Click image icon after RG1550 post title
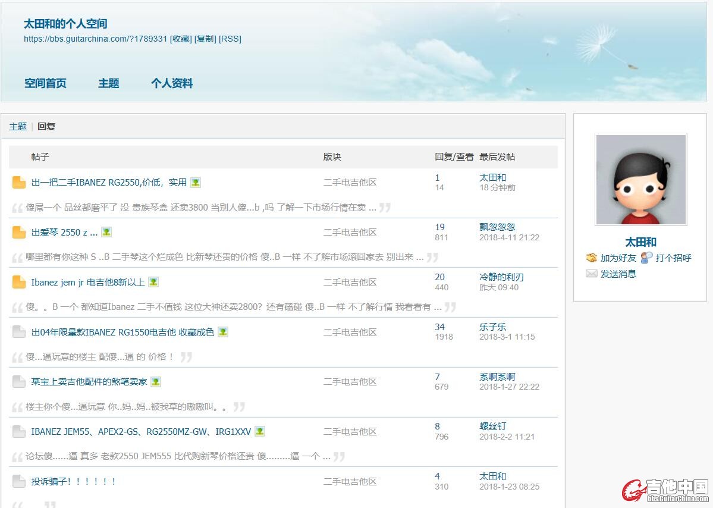 [x=223, y=332]
